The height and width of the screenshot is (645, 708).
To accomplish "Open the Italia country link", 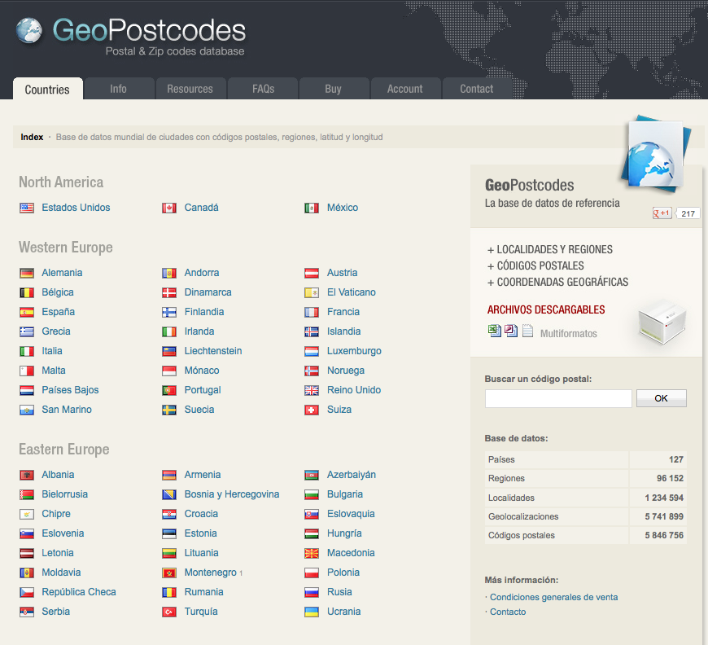I will tap(52, 351).
